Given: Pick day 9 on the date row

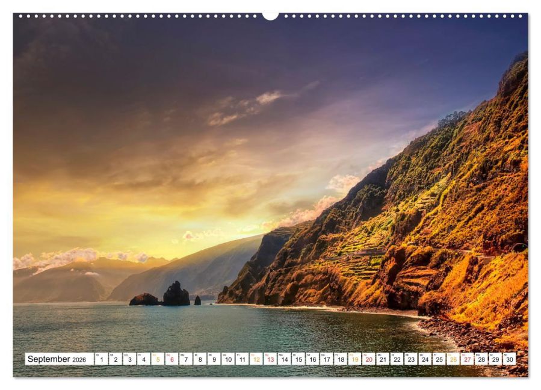Looking at the screenshot, I should click(x=214, y=359).
